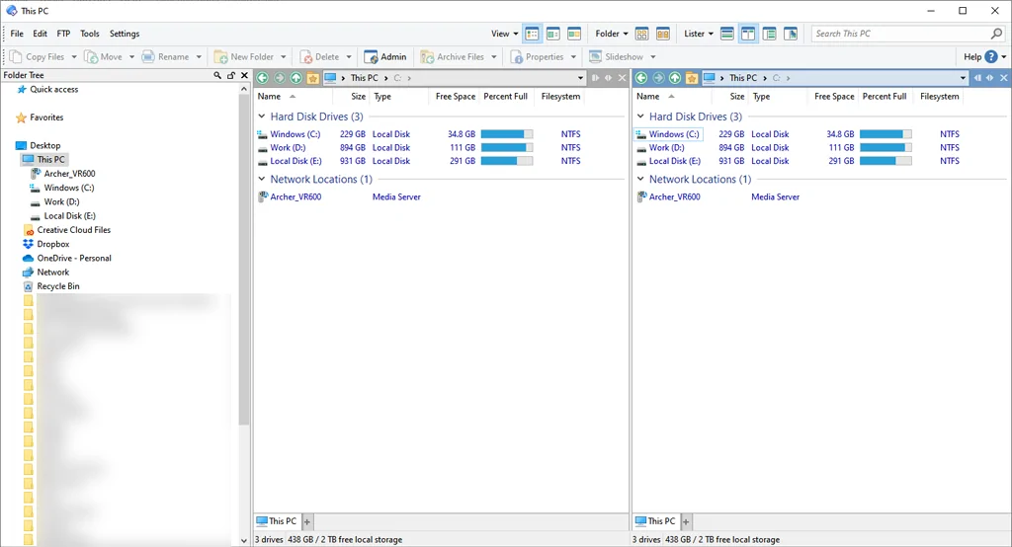Collapse the Hard Disk Drives group in left pane
This screenshot has width=1012, height=547.
(x=262, y=117)
